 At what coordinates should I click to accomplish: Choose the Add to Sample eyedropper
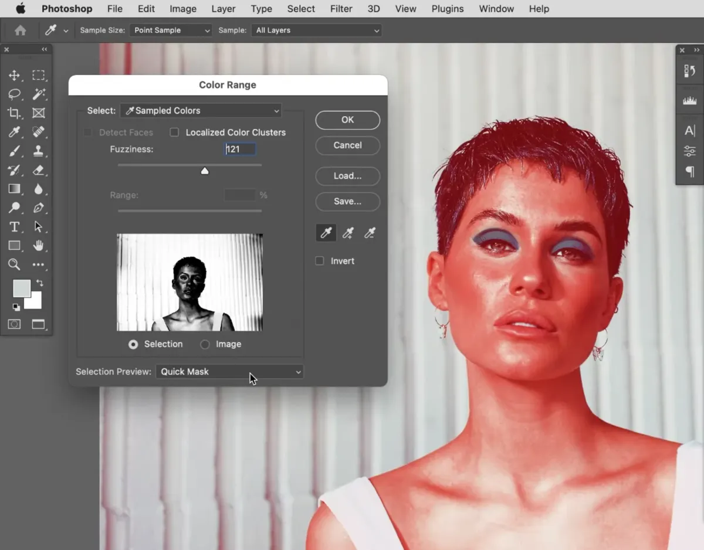point(348,232)
